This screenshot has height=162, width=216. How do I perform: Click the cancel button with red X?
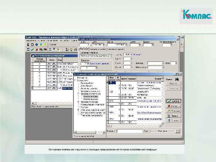coord(173,106)
